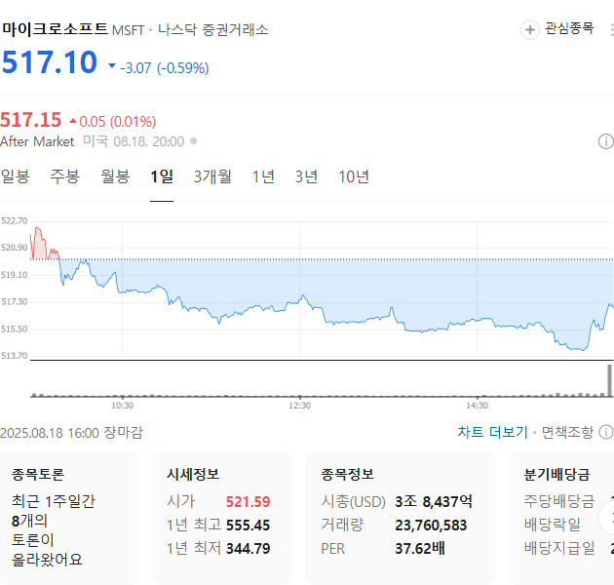Click the PER value 37.62배
Viewport: 614px width, 585px height.
(x=420, y=549)
